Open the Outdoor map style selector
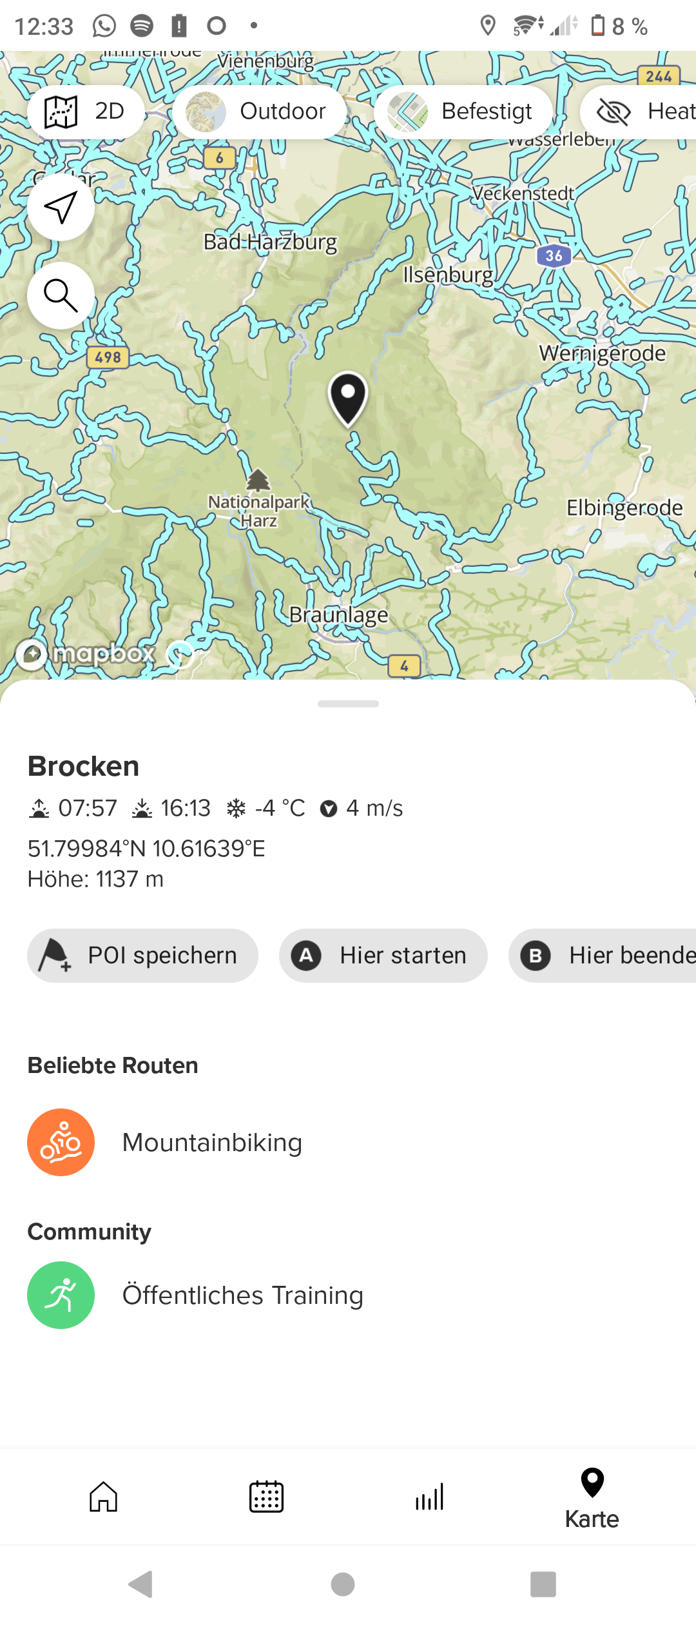This screenshot has height=1625, width=696. (259, 112)
